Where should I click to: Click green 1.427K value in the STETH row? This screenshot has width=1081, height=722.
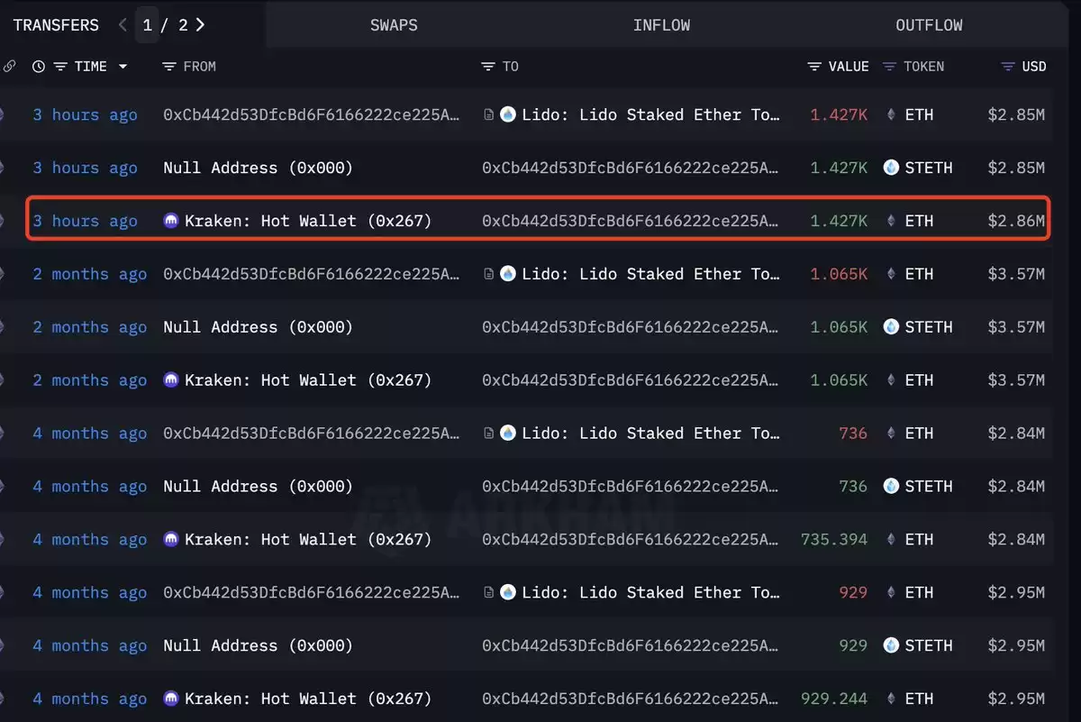[839, 168]
